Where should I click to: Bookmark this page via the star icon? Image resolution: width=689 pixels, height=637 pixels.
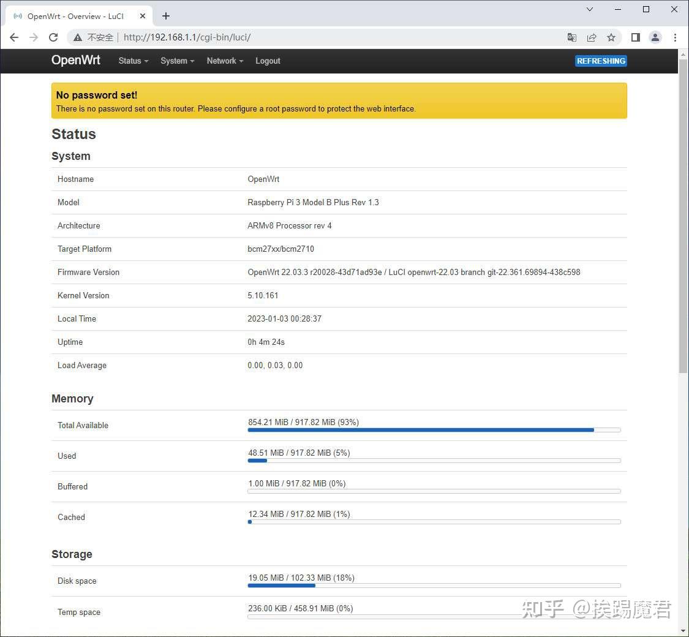pos(611,37)
